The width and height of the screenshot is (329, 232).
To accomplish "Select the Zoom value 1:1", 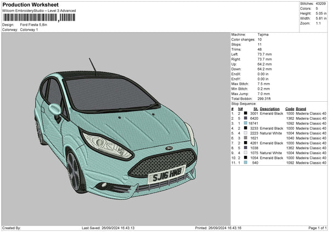I will (x=318, y=23).
